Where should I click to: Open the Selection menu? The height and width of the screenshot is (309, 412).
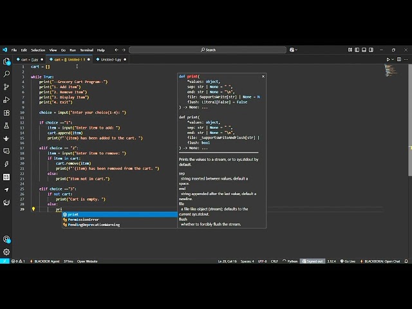pos(38,50)
